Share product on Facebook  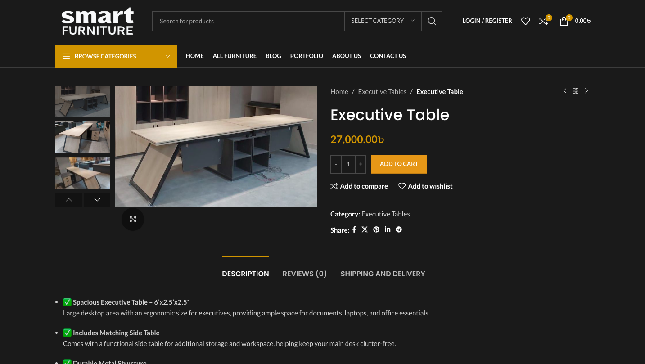(x=354, y=229)
